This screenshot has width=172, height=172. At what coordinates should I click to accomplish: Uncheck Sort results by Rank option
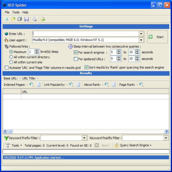point(86,67)
